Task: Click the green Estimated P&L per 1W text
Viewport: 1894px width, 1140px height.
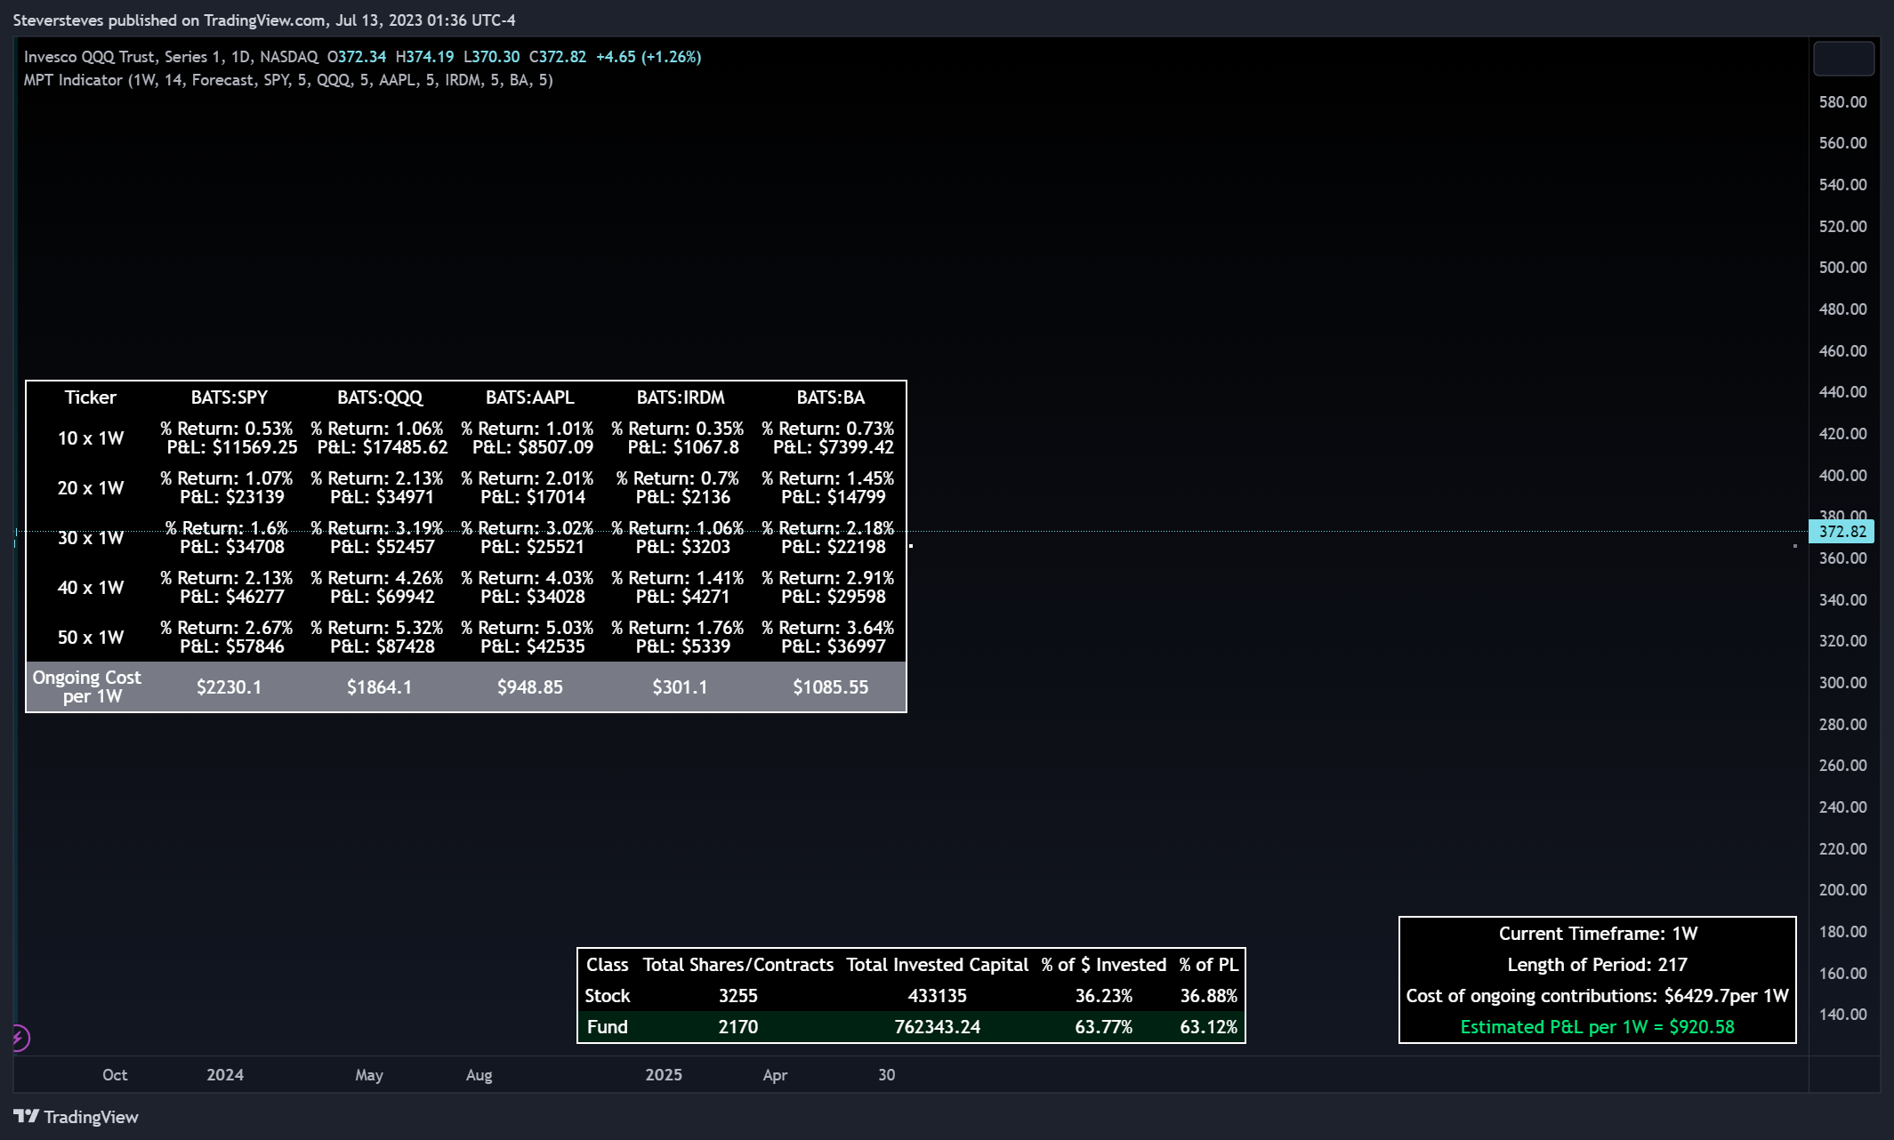Action: (x=1598, y=1027)
